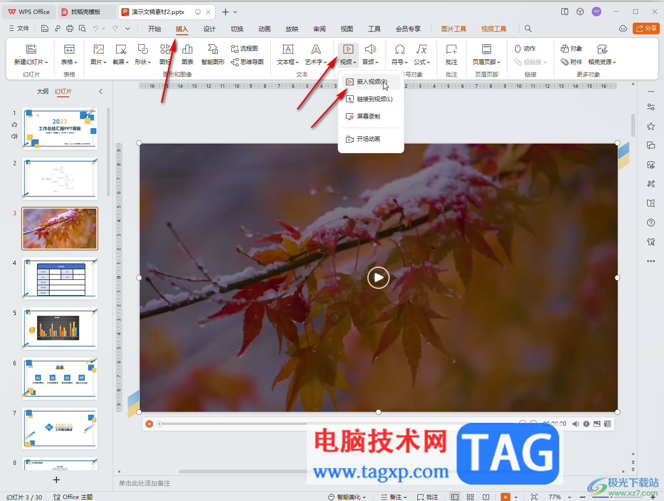
Task: Open the help question-mark icon in right sidebar
Action: click(x=651, y=223)
